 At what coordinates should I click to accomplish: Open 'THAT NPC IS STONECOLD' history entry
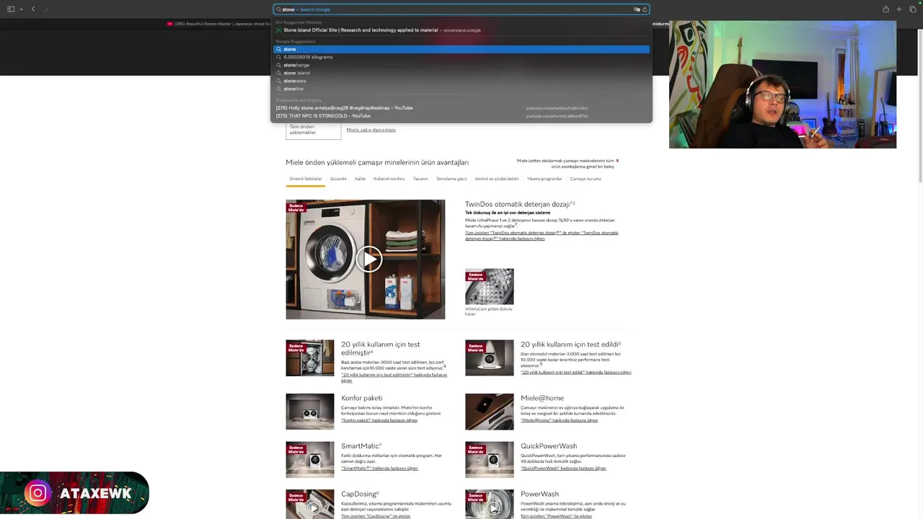(x=461, y=116)
